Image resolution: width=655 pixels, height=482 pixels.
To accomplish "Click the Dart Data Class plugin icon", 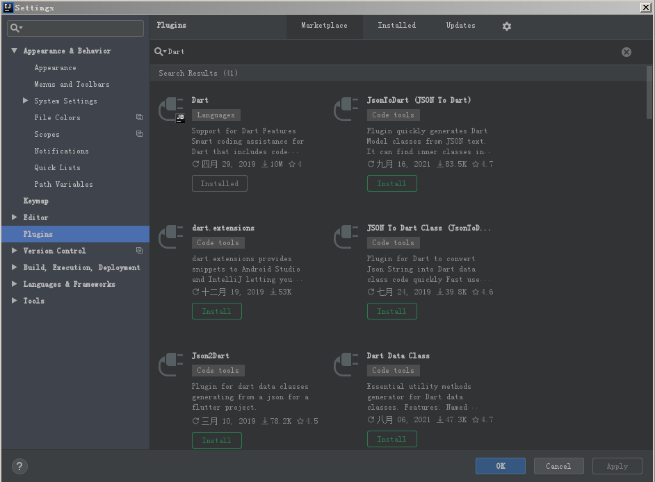I will pos(346,365).
